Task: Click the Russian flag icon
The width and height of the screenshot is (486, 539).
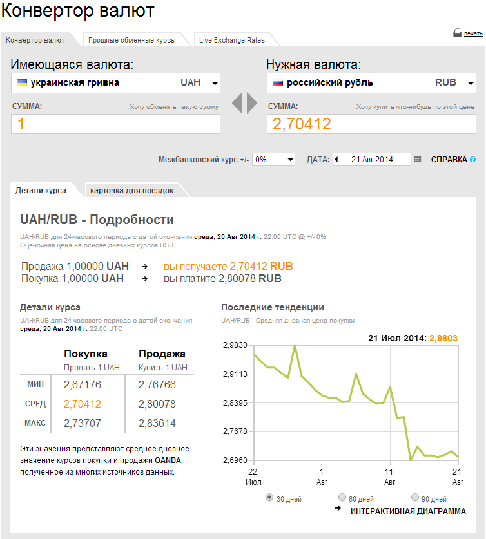Action: point(278,83)
